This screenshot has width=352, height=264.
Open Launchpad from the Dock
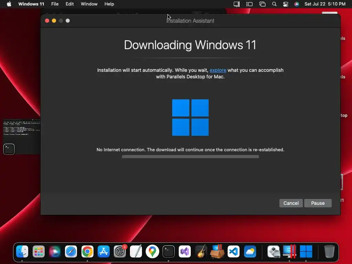pos(38,251)
